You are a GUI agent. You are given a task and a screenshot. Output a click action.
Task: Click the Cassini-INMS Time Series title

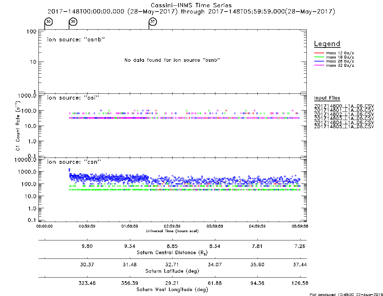(x=191, y=5)
